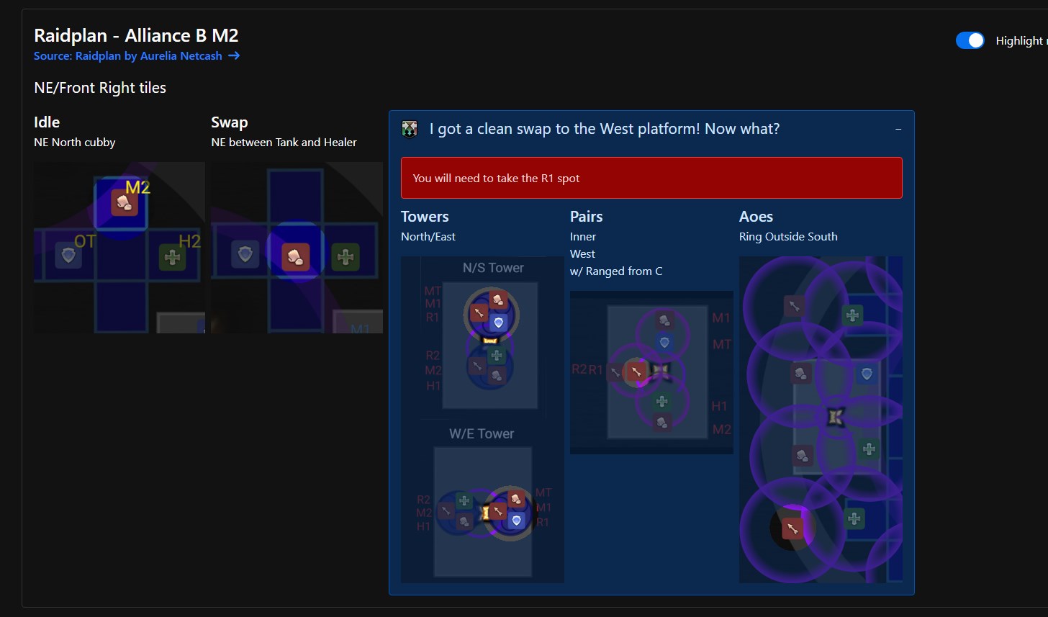Click the healer cross icon in W/E Tower diagram
This screenshot has width=1048, height=617.
464,500
